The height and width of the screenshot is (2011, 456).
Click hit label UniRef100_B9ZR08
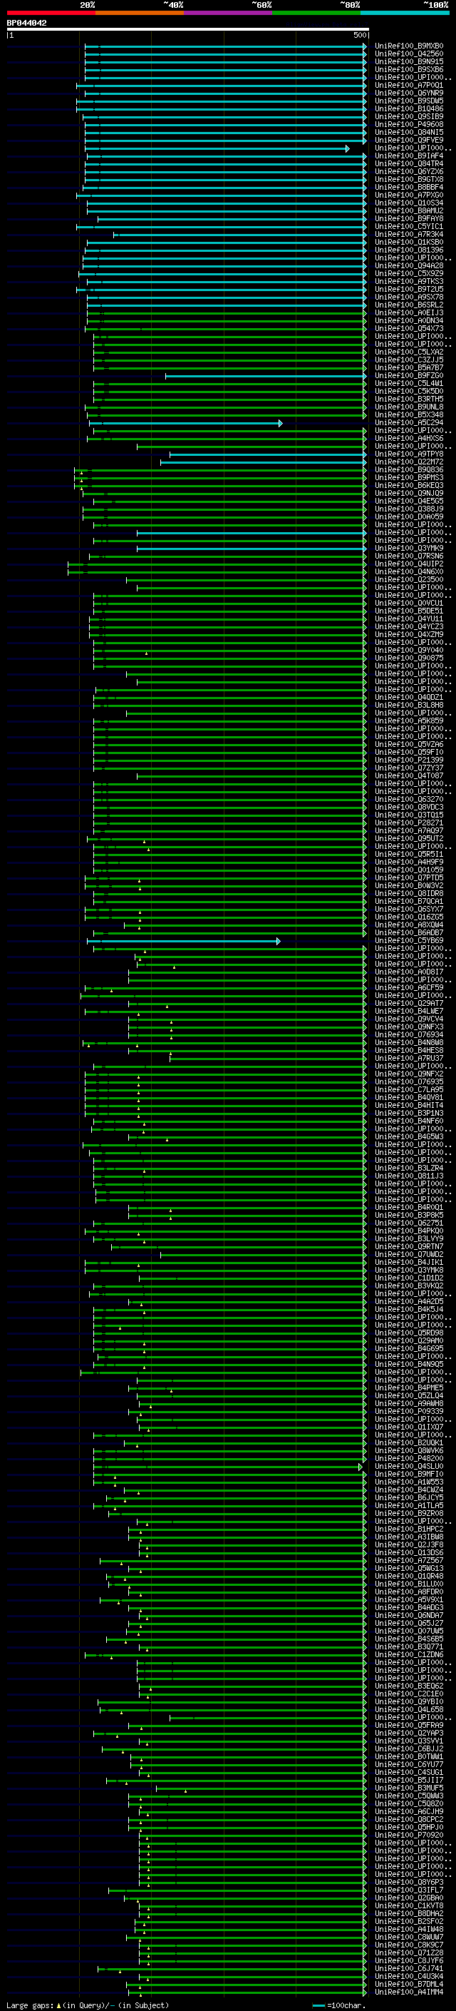click(409, 1514)
